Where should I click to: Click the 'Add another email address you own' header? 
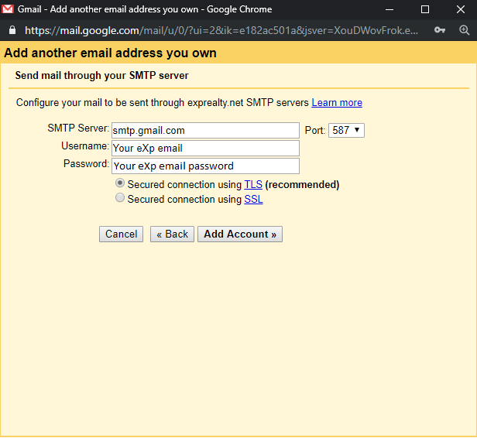110,53
